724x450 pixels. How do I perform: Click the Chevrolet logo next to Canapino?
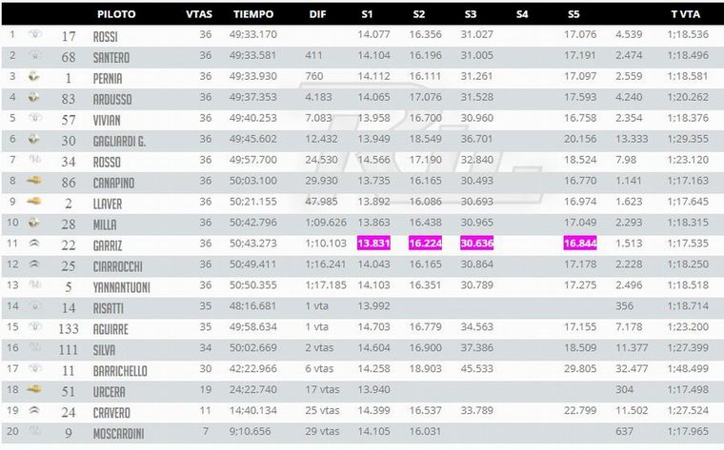pyautogui.click(x=33, y=180)
